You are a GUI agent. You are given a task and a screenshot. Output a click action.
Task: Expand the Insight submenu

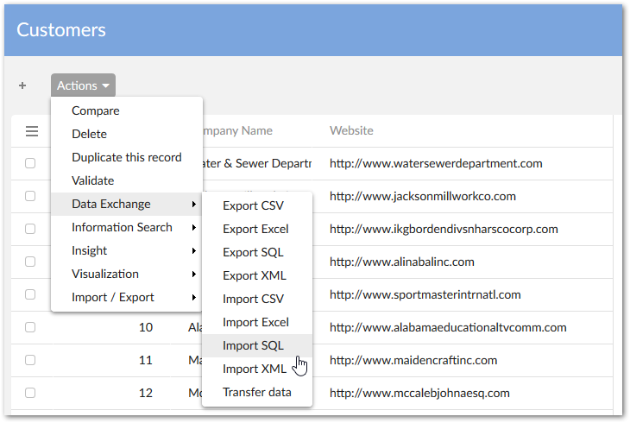127,250
